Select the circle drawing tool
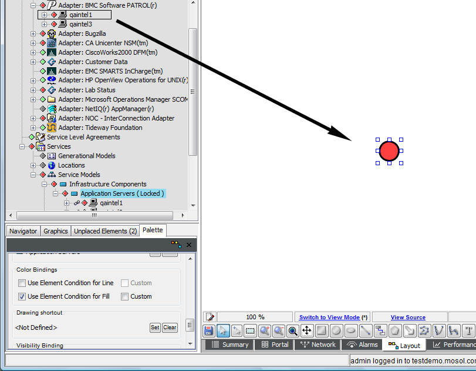 click(x=336, y=331)
